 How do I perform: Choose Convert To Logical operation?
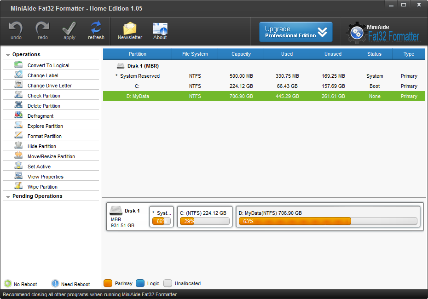click(51, 65)
